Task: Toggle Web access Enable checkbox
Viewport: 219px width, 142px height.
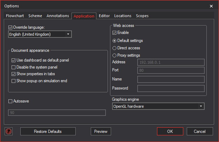Action: (114, 33)
